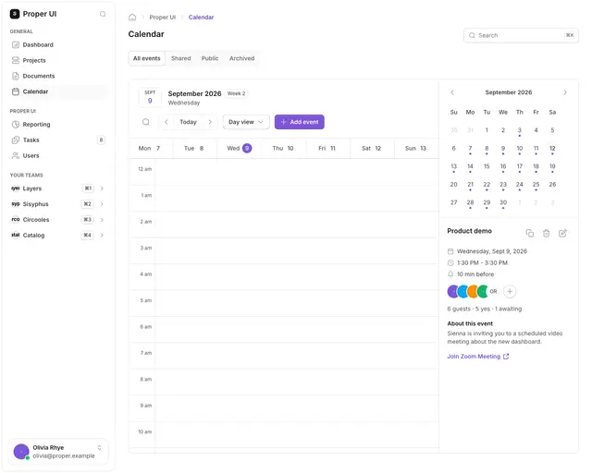Screen dimensions: 592x473
Task: Open the Join Zoom Meeting link
Action: pos(478,357)
